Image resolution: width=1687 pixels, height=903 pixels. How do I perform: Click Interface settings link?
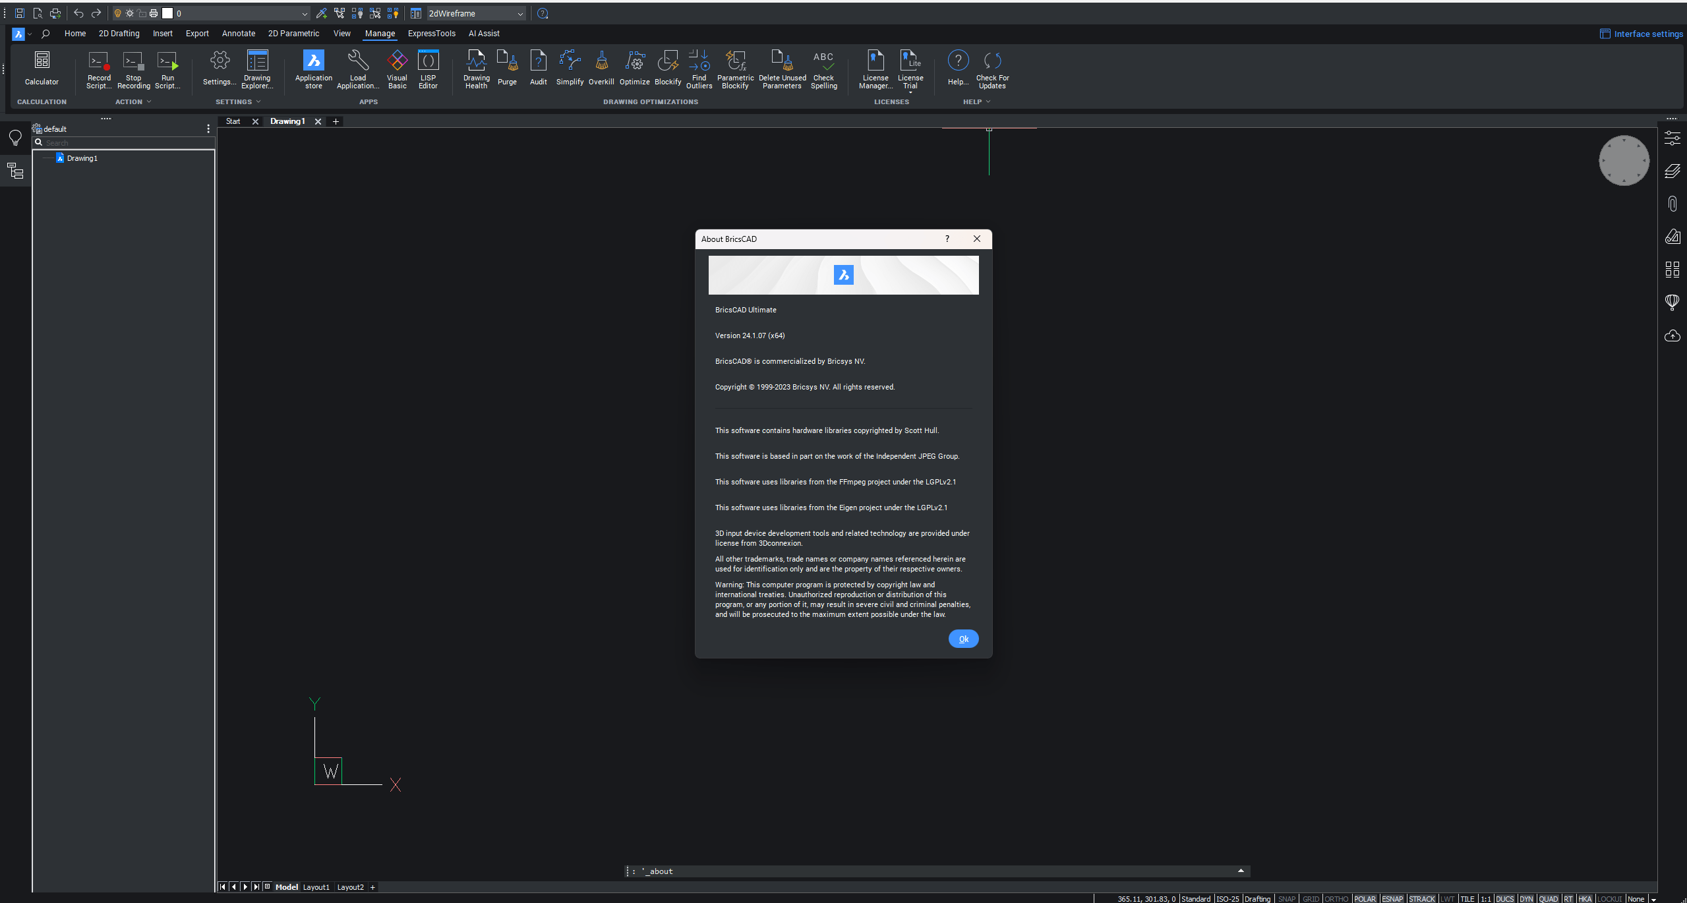tap(1641, 34)
